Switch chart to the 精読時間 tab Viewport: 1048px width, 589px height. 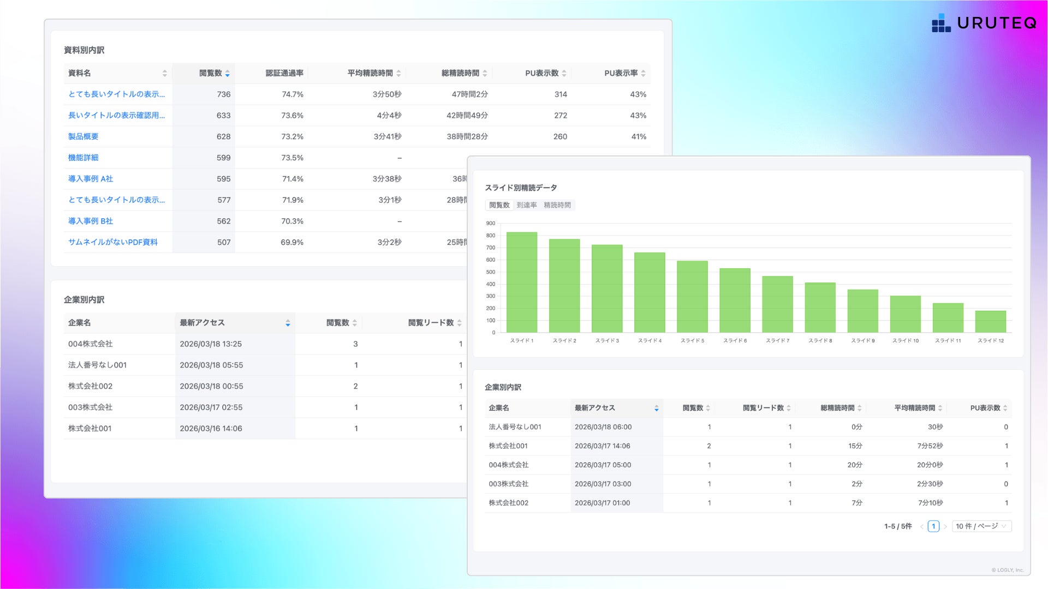[557, 205]
